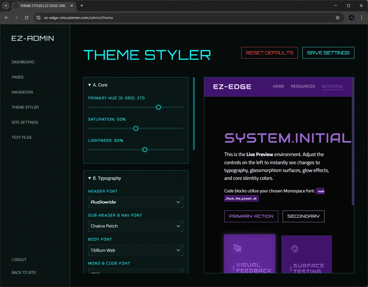This screenshot has height=287, width=368.
Task: Bookmark this page with star icon
Action: pyautogui.click(x=338, y=18)
